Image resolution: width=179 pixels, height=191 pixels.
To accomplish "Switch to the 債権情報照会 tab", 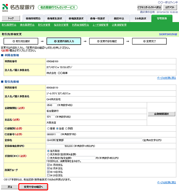I will point(33,19).
